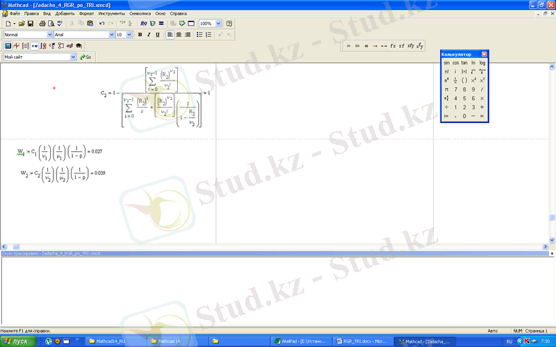Open the Symbolic keyword palette (graduation cap)
The width and height of the screenshot is (556, 347).
coord(79,46)
